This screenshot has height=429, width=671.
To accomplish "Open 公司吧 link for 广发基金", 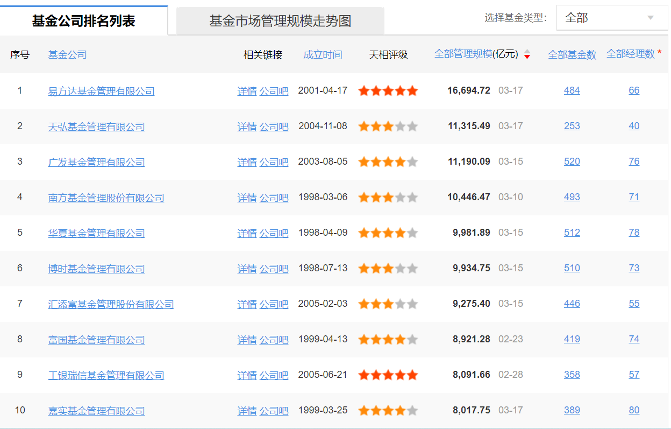I will point(274,162).
